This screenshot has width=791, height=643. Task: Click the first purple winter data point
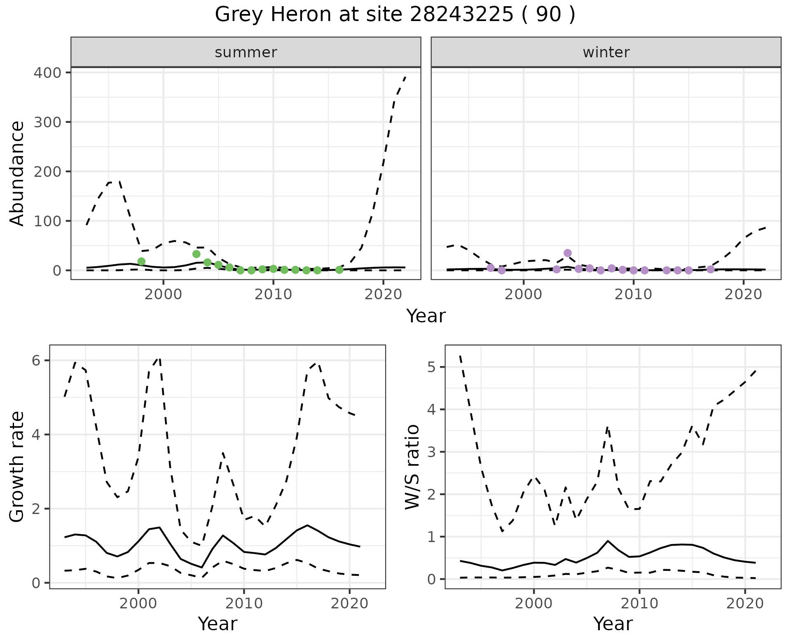point(490,268)
